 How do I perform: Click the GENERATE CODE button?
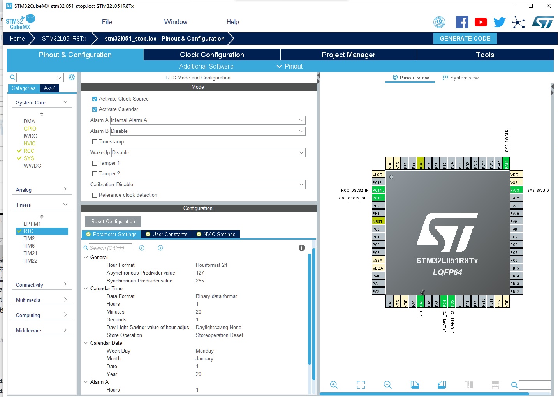pyautogui.click(x=465, y=38)
